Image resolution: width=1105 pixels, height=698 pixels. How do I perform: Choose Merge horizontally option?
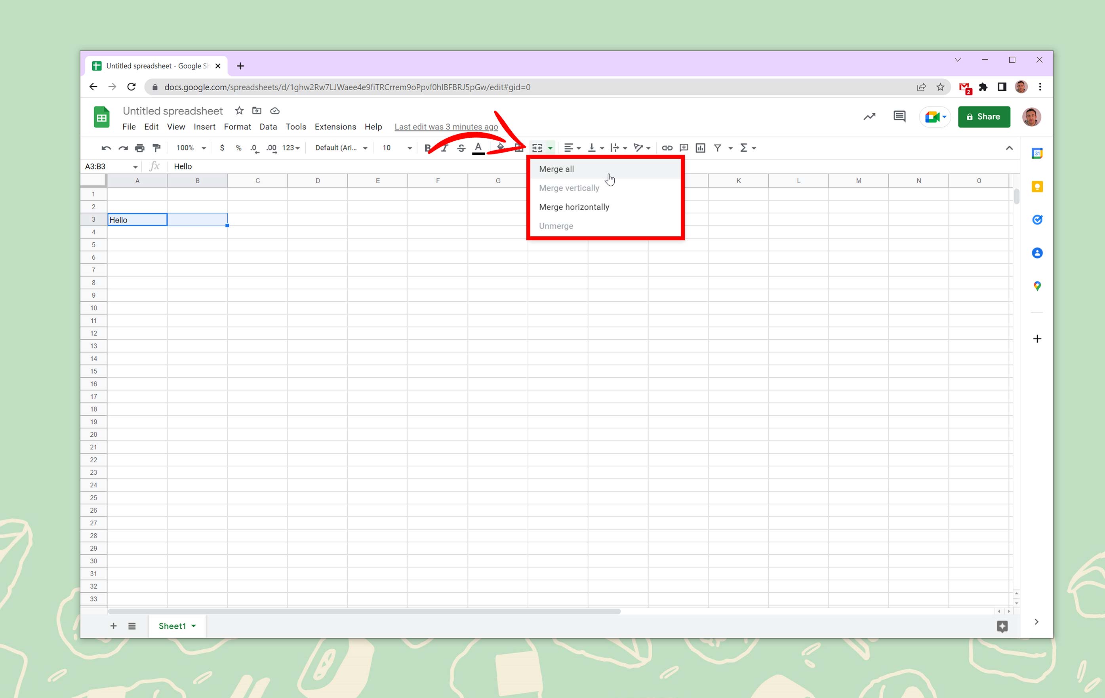573,207
